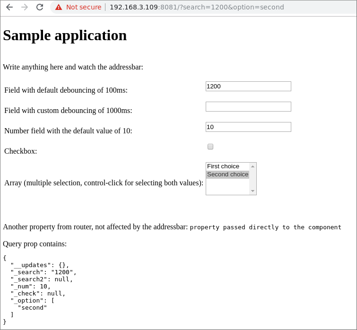Viewport: 357px width, 330px height.
Task: Click the 'Sample application' heading
Action: (65, 35)
